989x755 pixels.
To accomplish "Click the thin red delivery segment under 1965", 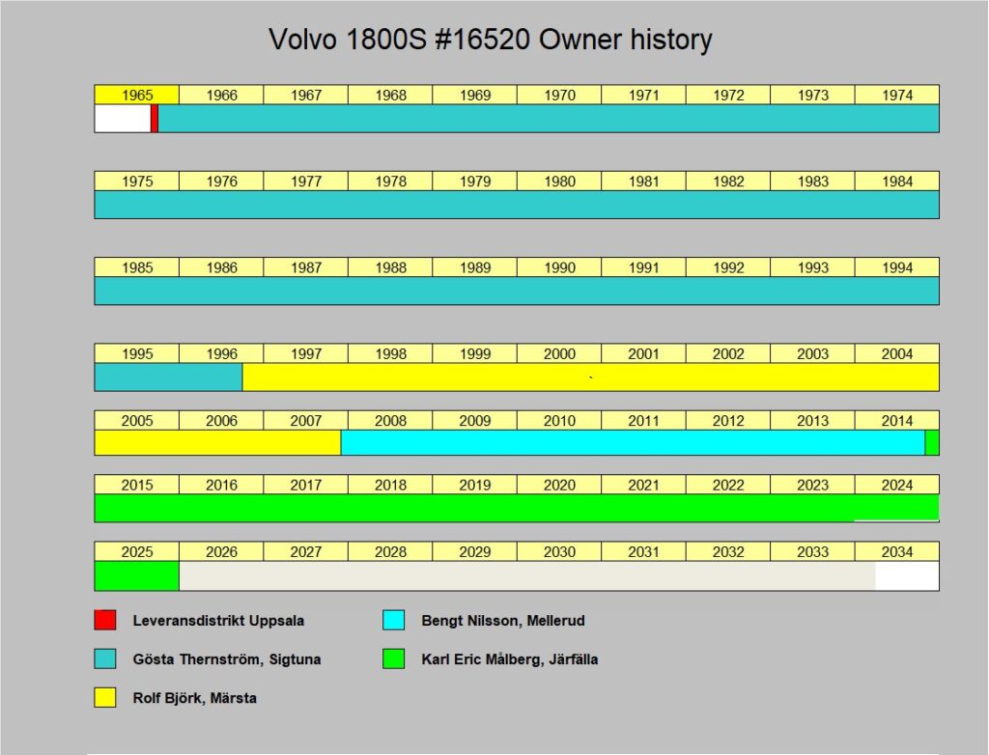I will [155, 117].
